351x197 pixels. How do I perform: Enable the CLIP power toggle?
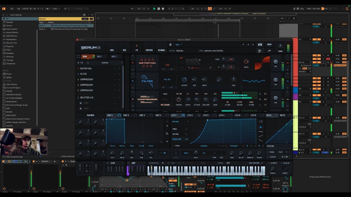(108, 163)
